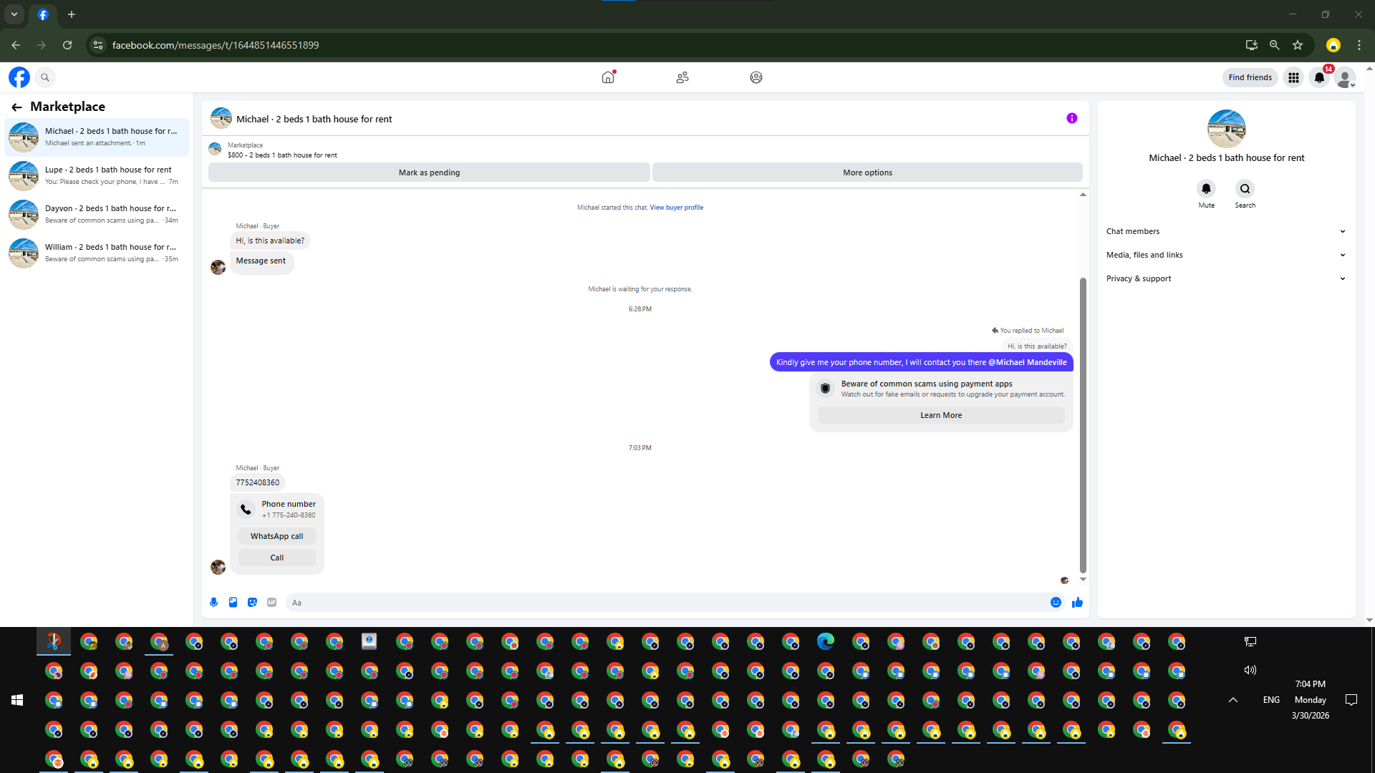1375x773 pixels.
Task: Click the voice clip microphone icon
Action: point(213,603)
